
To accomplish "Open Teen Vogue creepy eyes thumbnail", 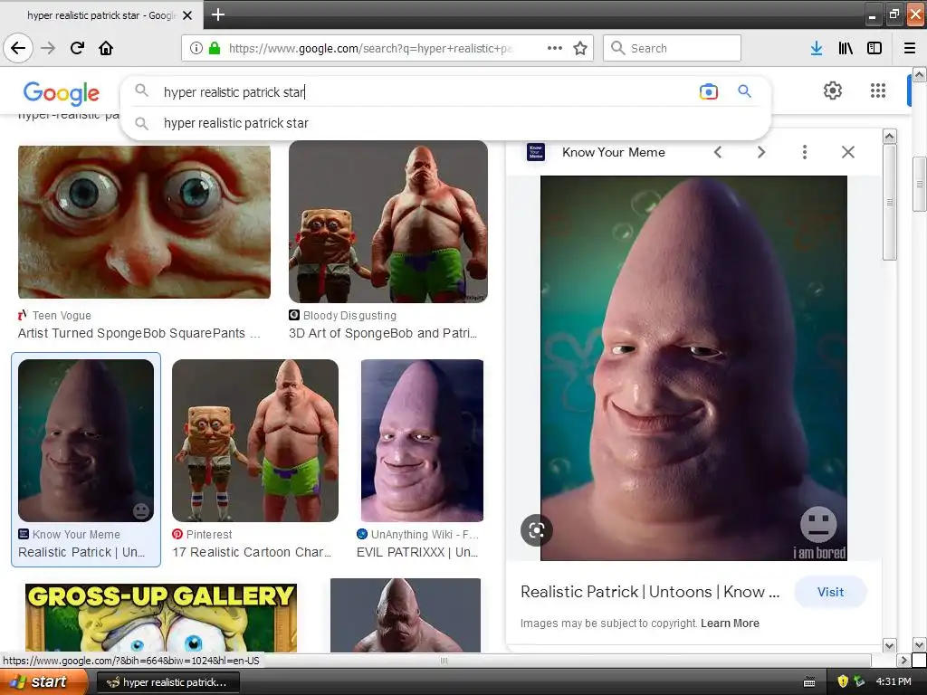I will 144,223.
